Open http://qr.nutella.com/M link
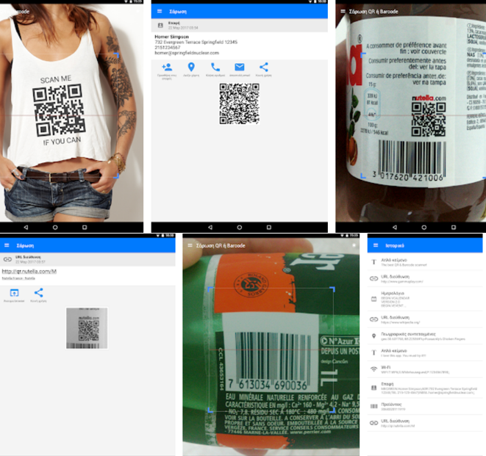This screenshot has width=486, height=456. (x=29, y=272)
